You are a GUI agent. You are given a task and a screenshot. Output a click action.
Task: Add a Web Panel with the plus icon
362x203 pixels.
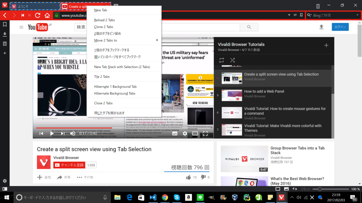point(5,53)
